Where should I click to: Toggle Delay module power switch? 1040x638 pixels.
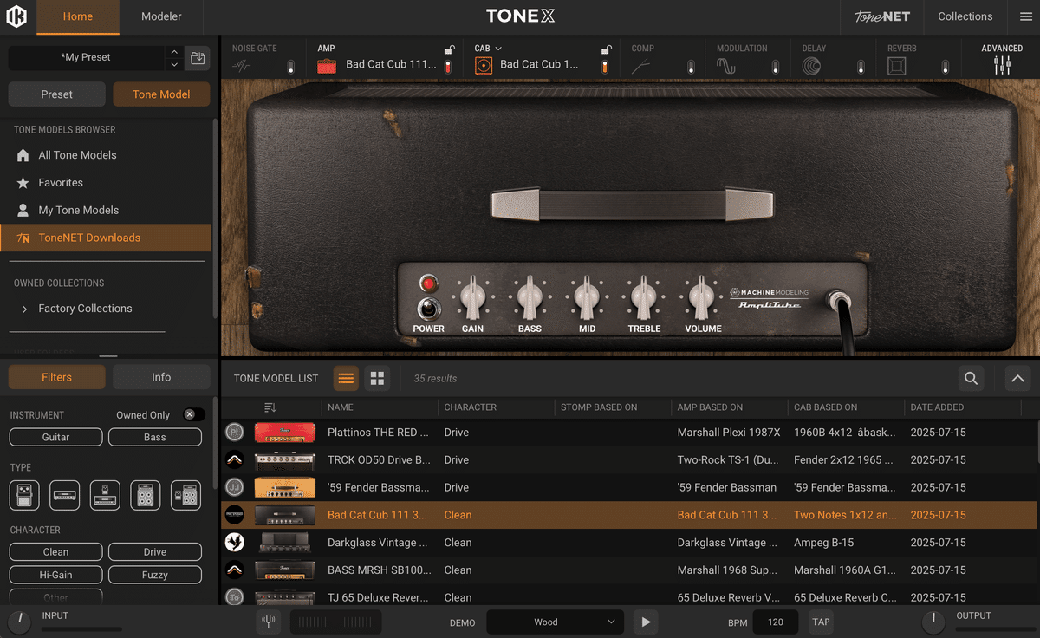(861, 67)
